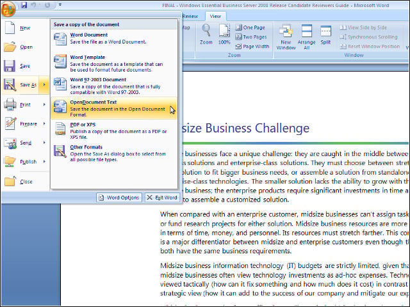Open the Office Button menu orb
This screenshot has width=410, height=307.
(x=8, y=8)
